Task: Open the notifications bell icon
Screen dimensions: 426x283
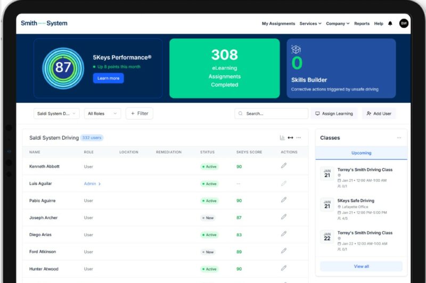Action: (390, 23)
